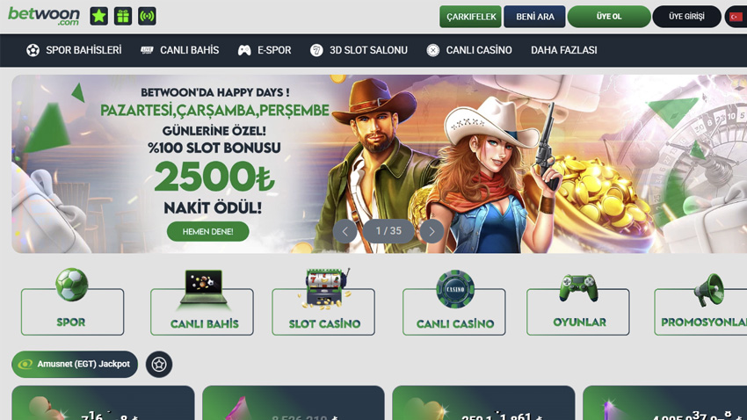Open CANLI CASINO chip category tile

(454, 302)
